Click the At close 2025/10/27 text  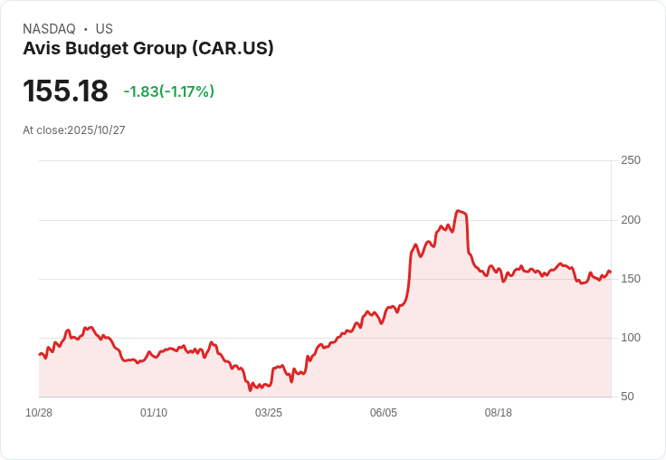point(74,130)
